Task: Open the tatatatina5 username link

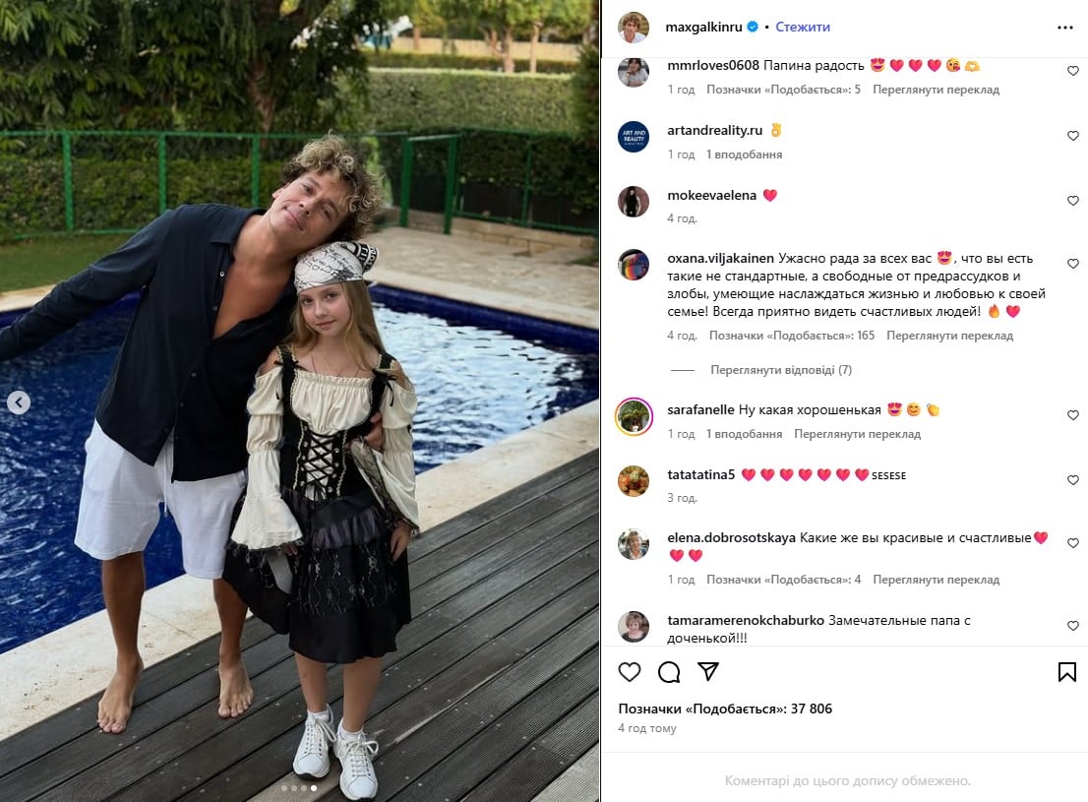Action: coord(700,475)
